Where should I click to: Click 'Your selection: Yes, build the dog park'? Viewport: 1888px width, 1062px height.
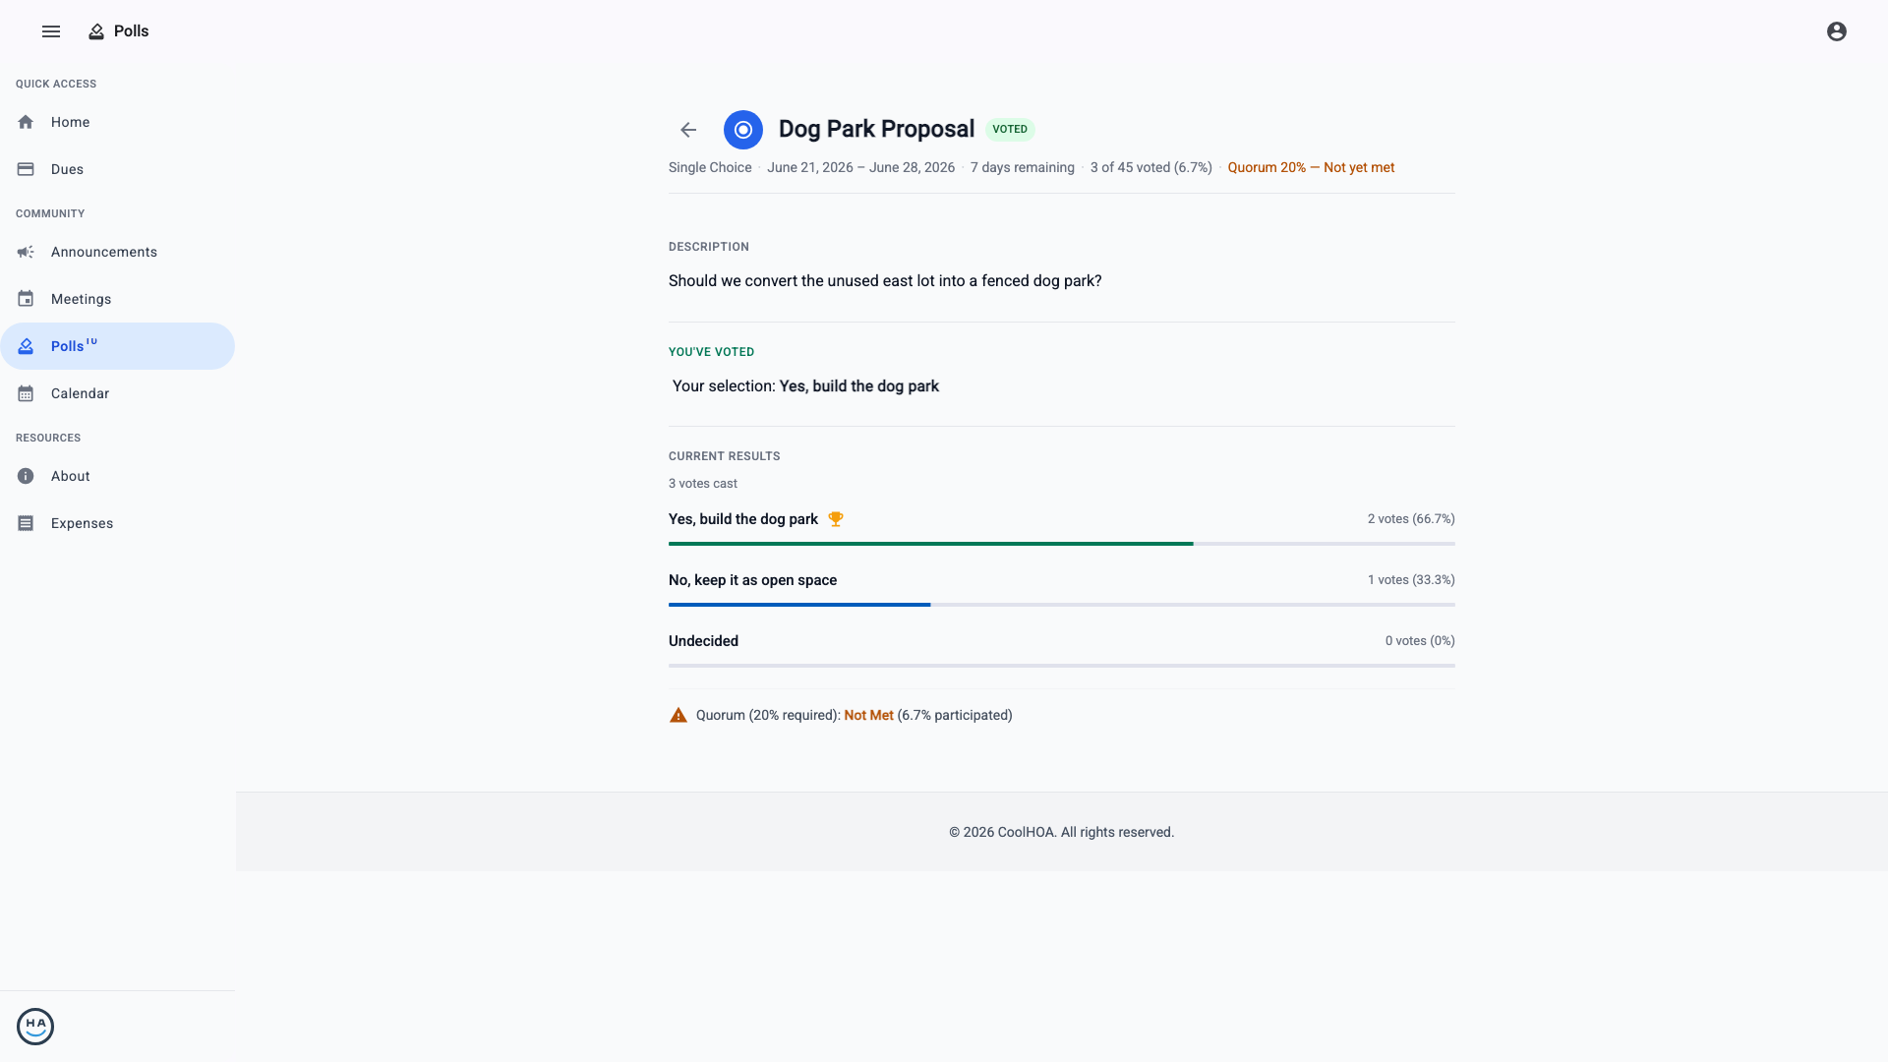[805, 386]
